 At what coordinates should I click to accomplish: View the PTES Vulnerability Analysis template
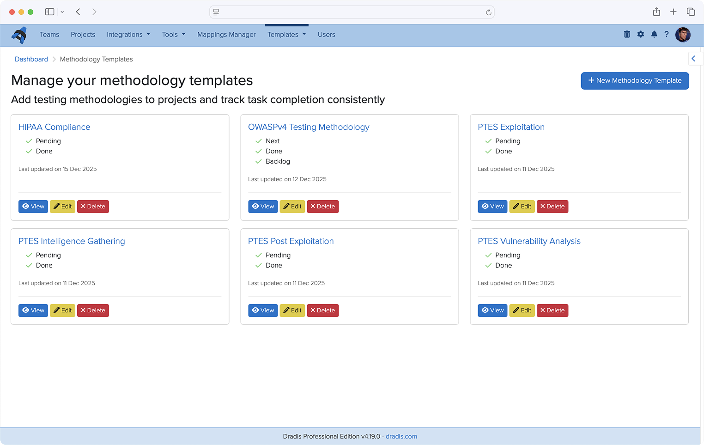[x=492, y=311]
